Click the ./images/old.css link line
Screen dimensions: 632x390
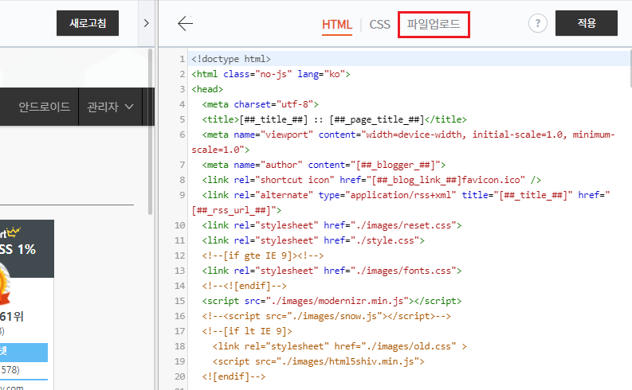point(340,346)
